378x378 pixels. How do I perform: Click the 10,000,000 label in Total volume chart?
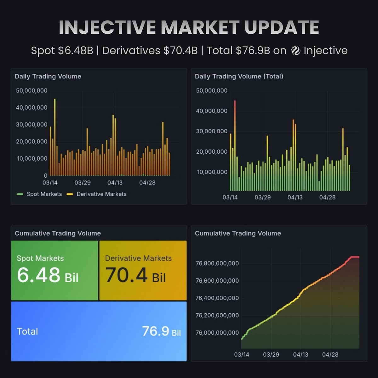(x=212, y=172)
